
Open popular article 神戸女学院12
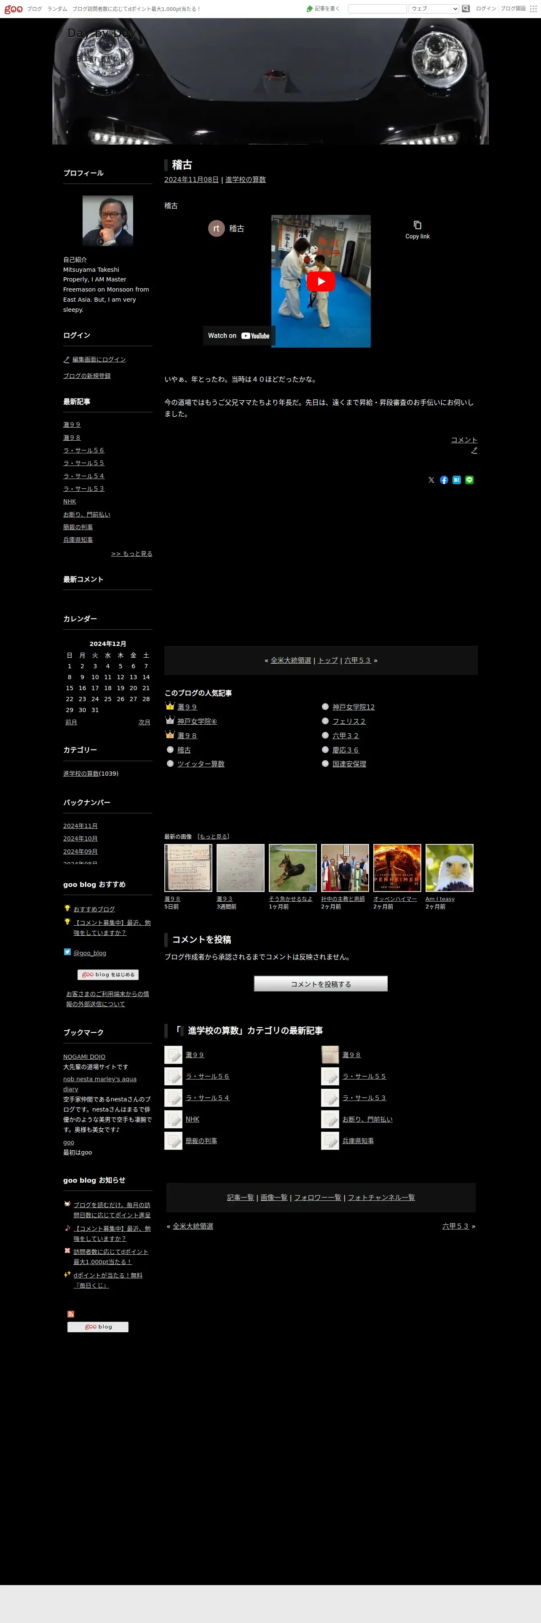[354, 707]
